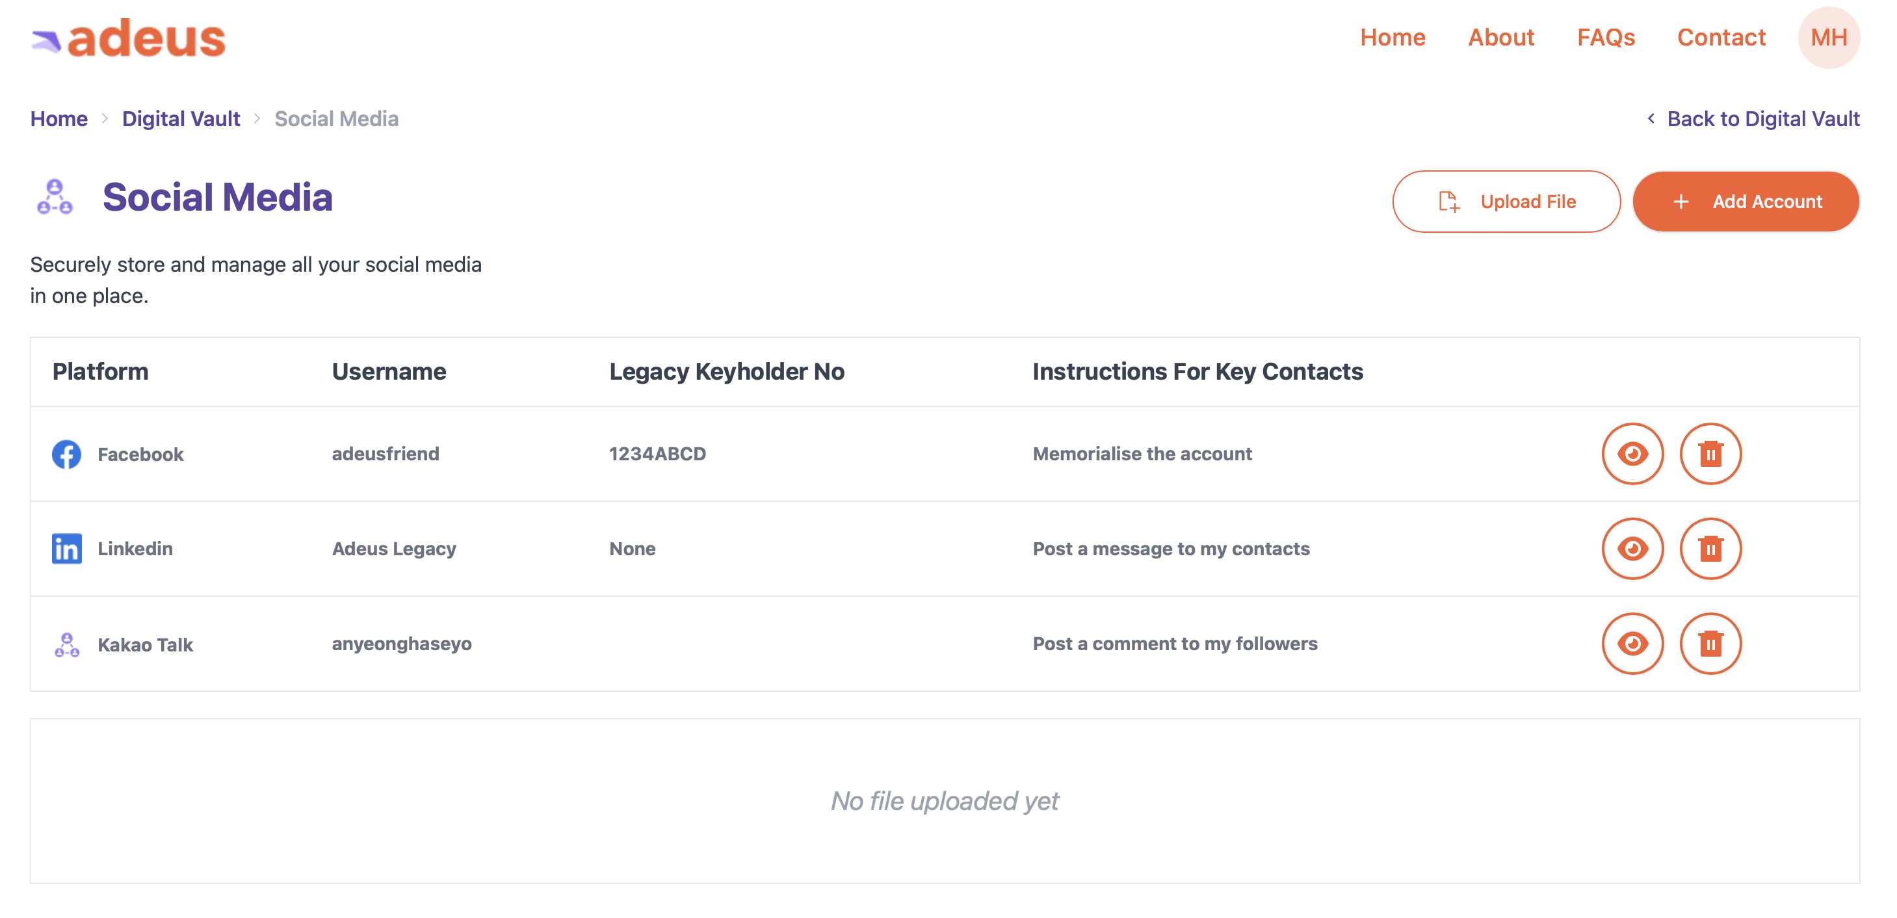Image resolution: width=1897 pixels, height=918 pixels.
Task: Click the adeus logo
Action: (x=128, y=38)
